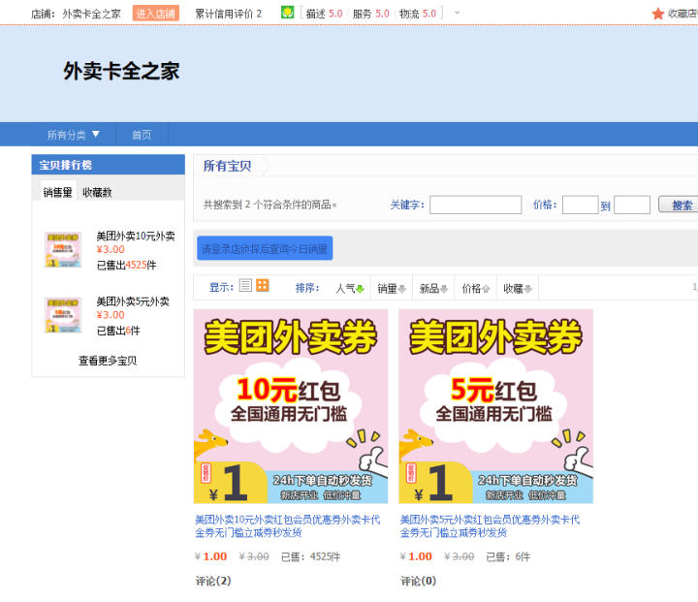Click 已售出6件 sidebar sales text
Screen dimensions: 698x602
[x=118, y=331]
